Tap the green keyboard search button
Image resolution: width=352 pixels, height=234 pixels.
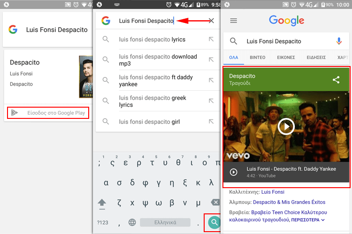pyautogui.click(x=214, y=222)
